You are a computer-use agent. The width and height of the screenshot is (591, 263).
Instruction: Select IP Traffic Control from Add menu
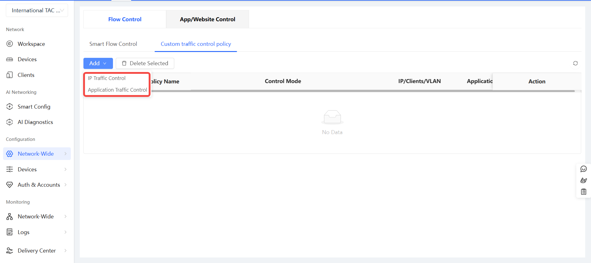click(x=107, y=78)
